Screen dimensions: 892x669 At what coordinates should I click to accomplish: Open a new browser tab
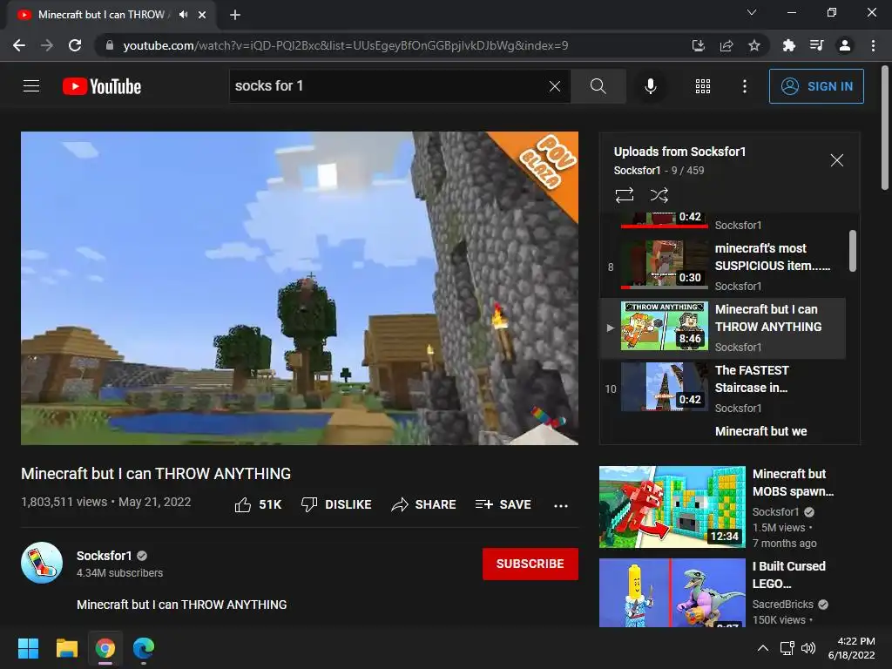click(235, 15)
